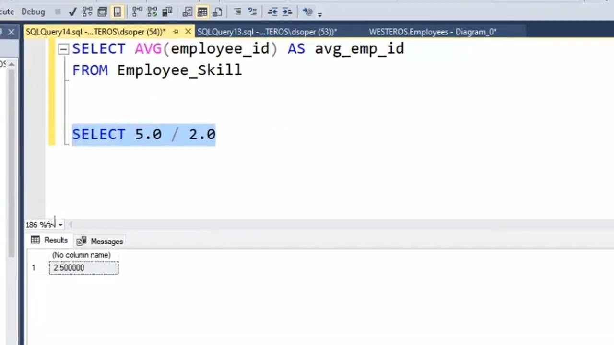
Task: Uncomment the selected lines
Action: 252,11
